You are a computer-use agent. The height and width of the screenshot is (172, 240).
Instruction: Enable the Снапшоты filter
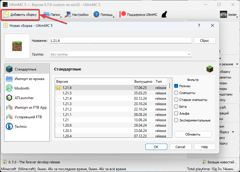[176, 93]
